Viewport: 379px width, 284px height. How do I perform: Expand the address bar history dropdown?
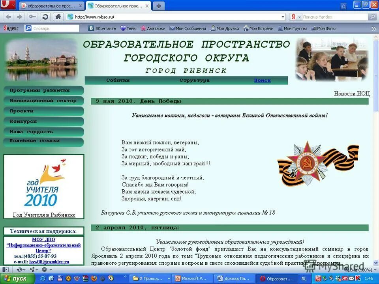pyautogui.click(x=283, y=17)
